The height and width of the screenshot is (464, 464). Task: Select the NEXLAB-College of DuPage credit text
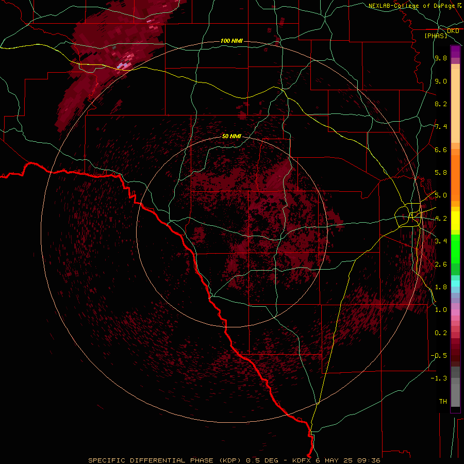pos(412,6)
